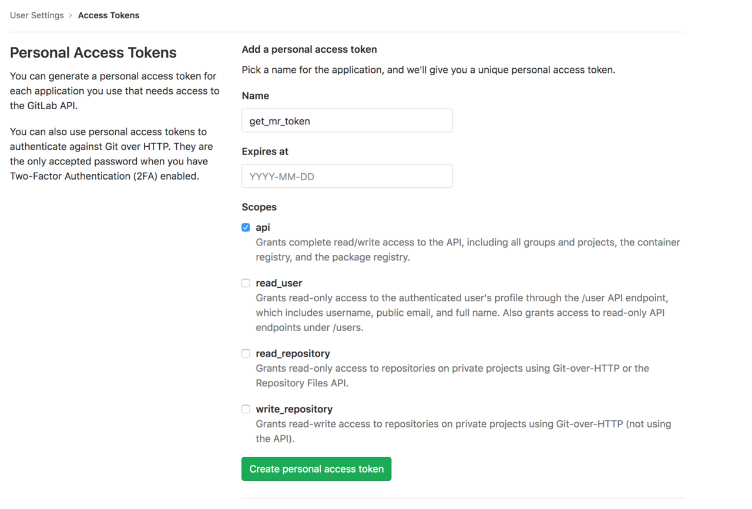
Task: Click the Expires at date field
Action: point(347,176)
